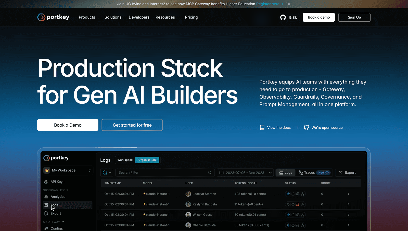Click Wilson Gouse's avatar
The width and height of the screenshot is (408, 231).
pyautogui.click(x=188, y=215)
